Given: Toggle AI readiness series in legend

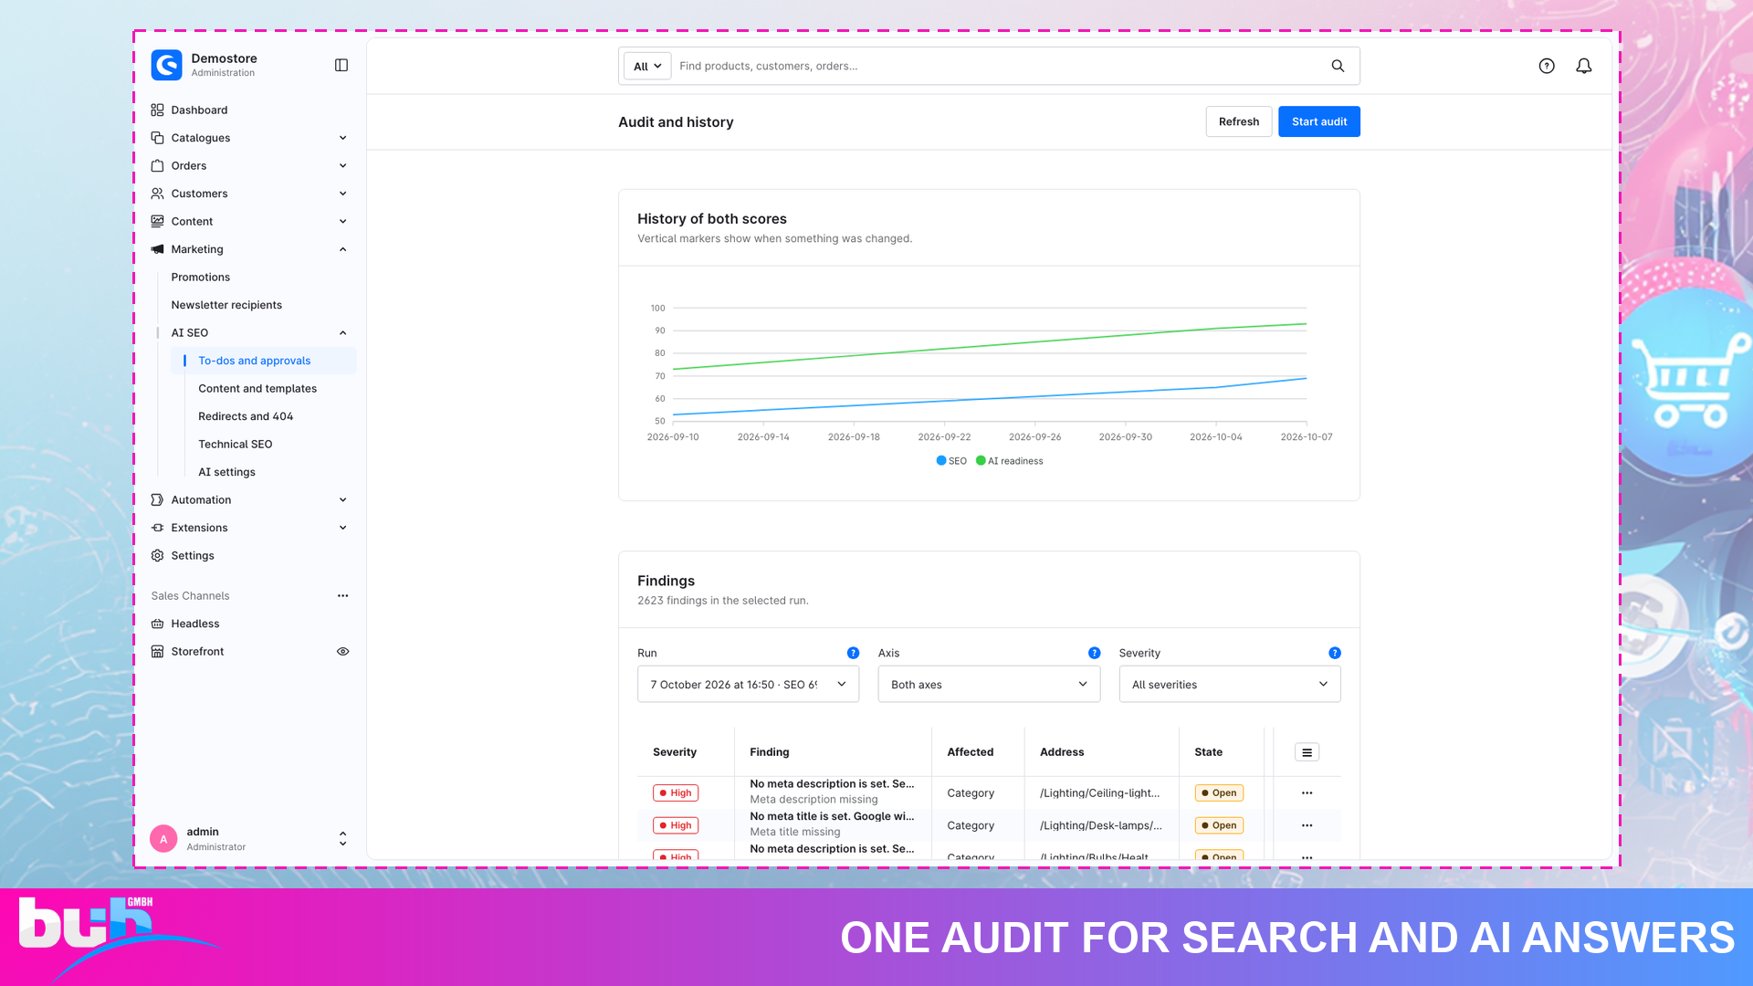Looking at the screenshot, I should (1010, 461).
